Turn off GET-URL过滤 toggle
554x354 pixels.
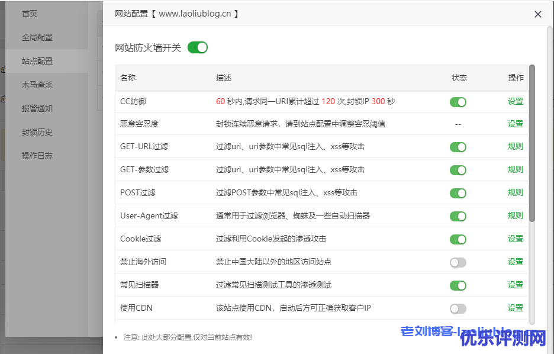pos(458,147)
